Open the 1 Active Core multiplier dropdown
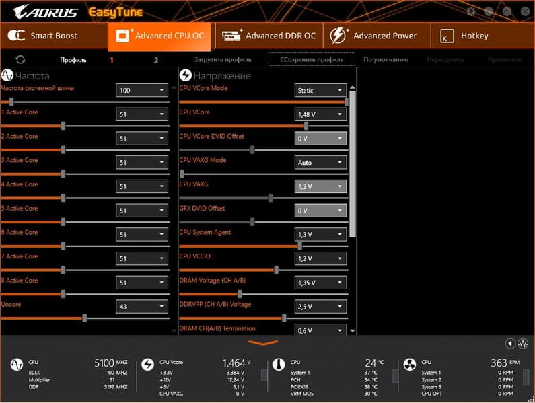Screen dimensions: 535x403 coord(142,114)
